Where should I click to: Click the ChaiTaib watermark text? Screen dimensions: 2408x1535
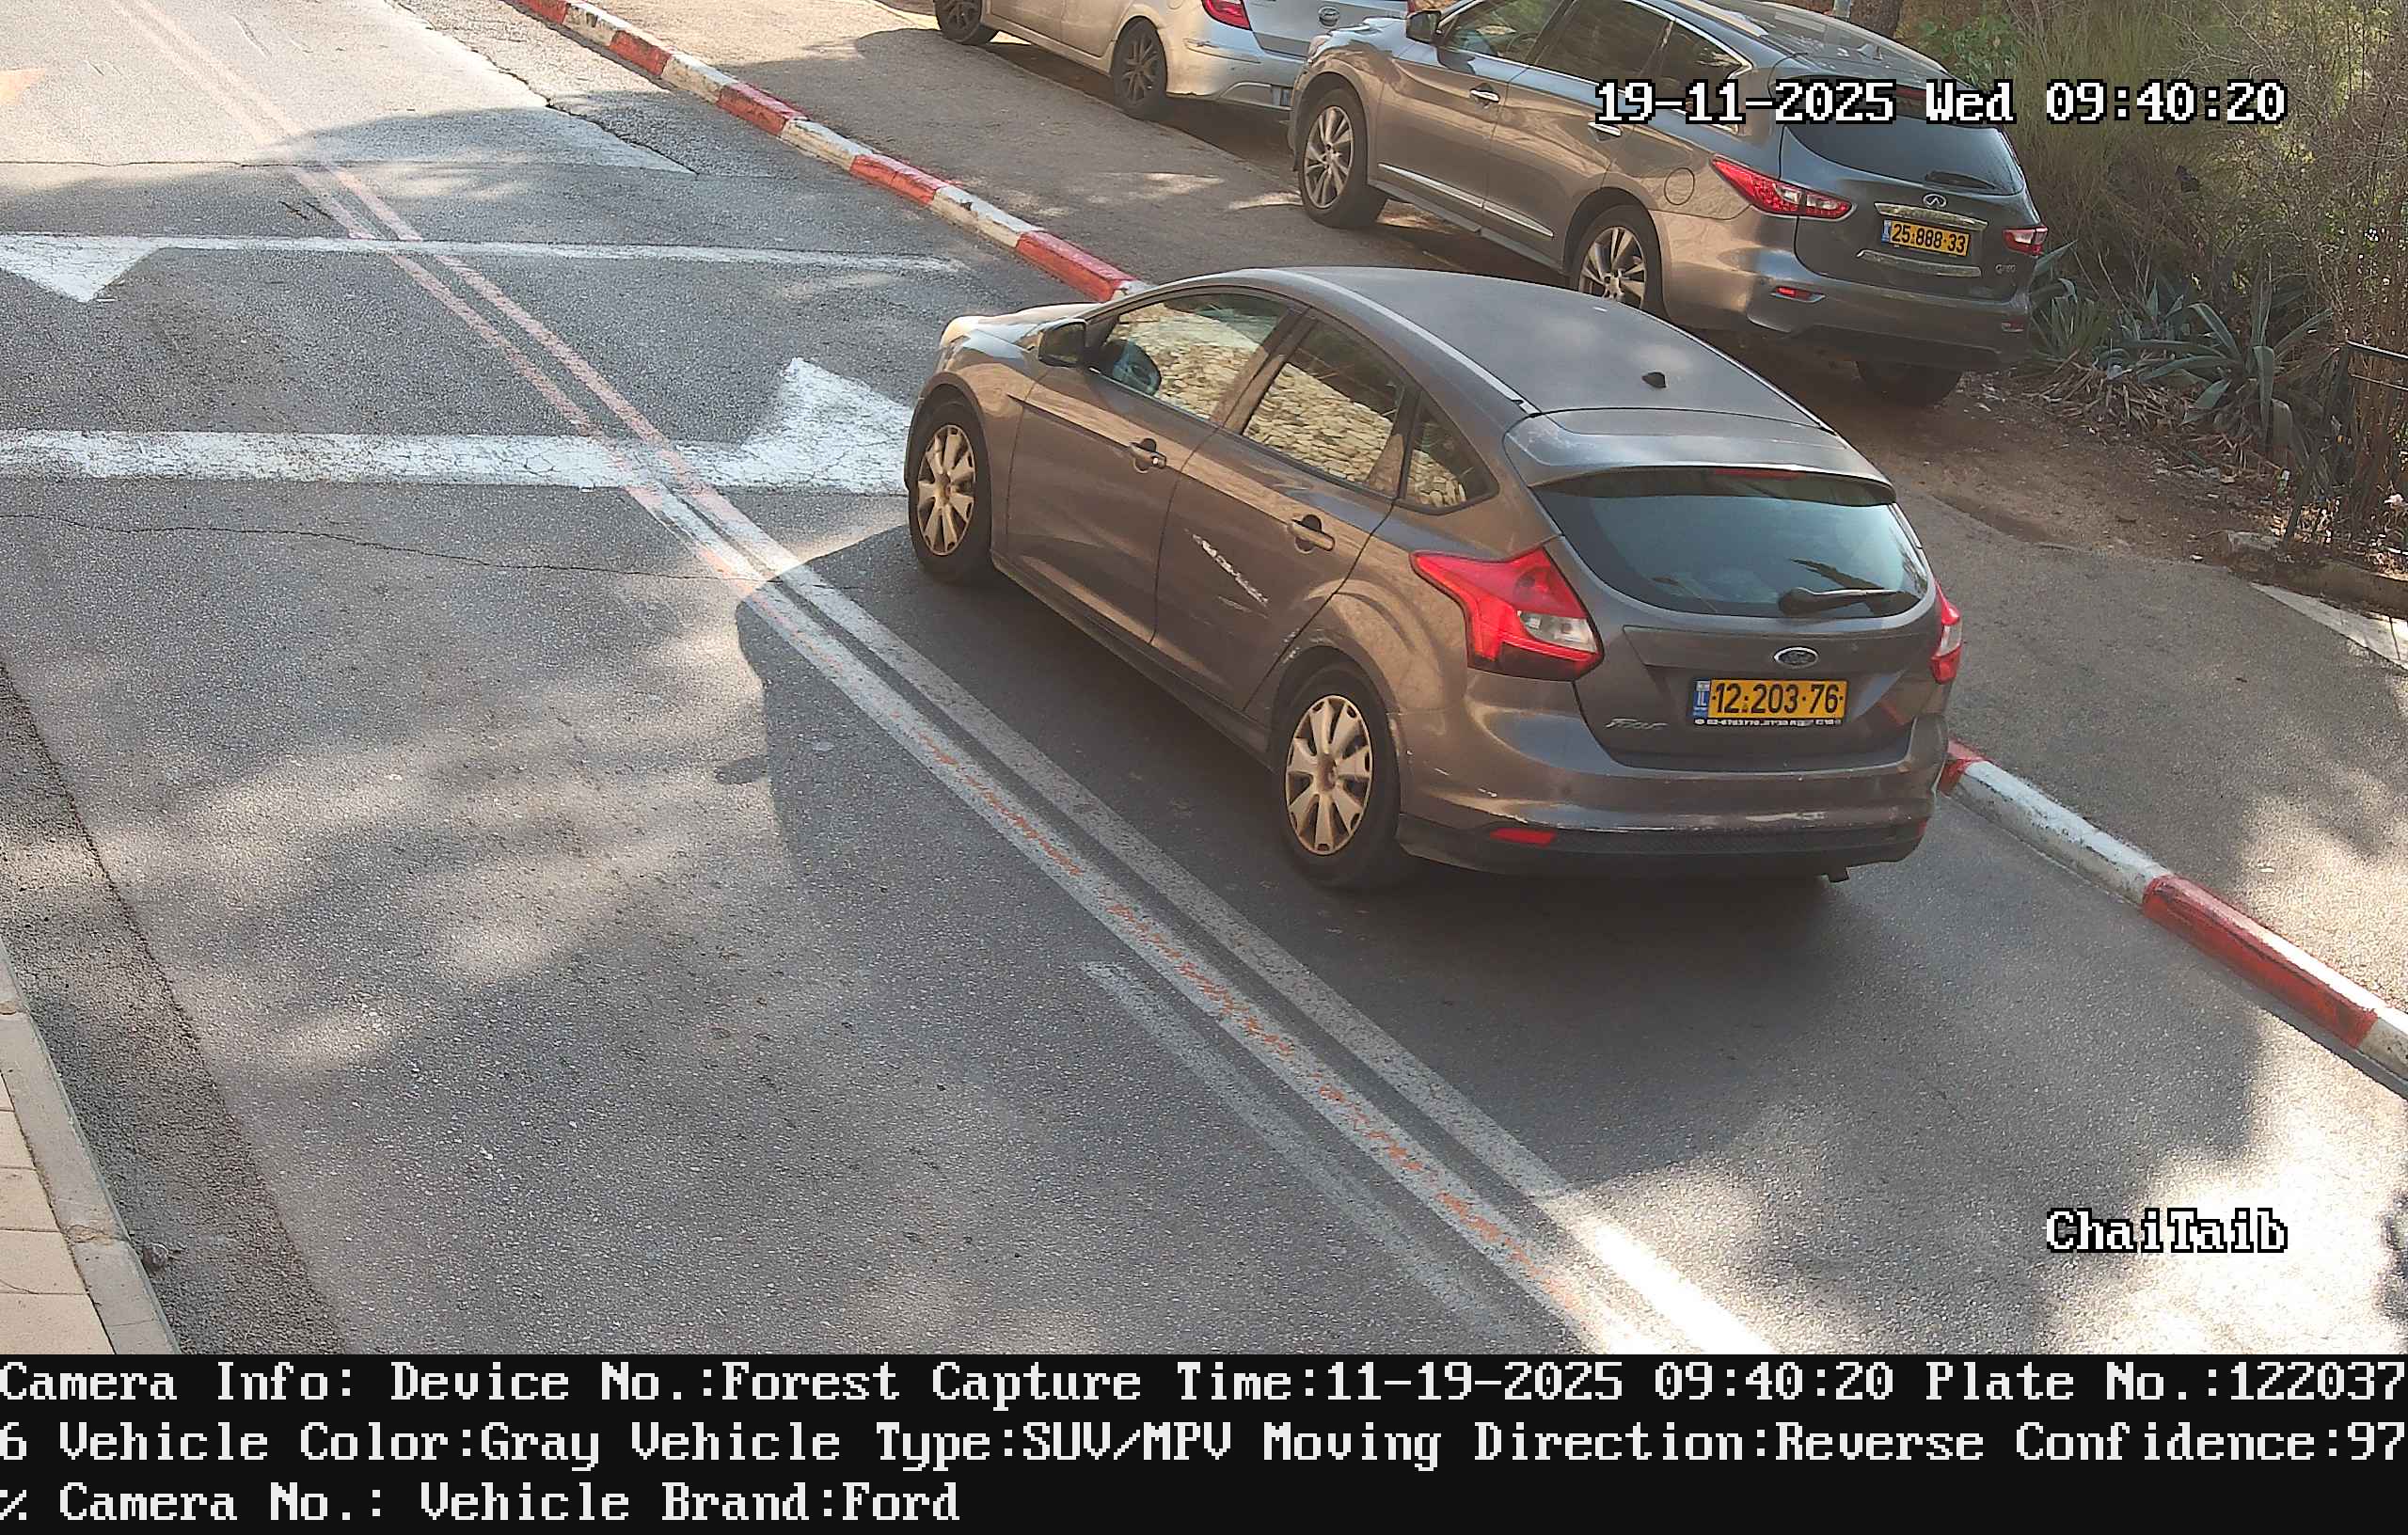[2166, 1231]
